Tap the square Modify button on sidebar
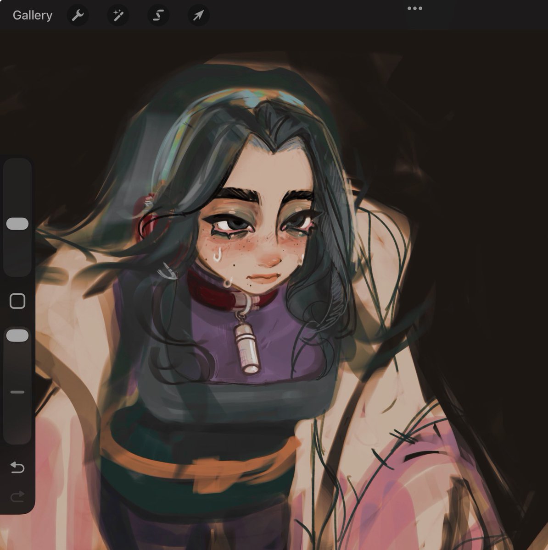This screenshot has width=548, height=550. pos(17,301)
